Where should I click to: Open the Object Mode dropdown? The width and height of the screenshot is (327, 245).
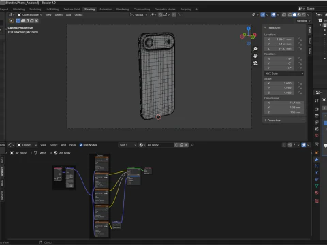pyautogui.click(x=30, y=15)
